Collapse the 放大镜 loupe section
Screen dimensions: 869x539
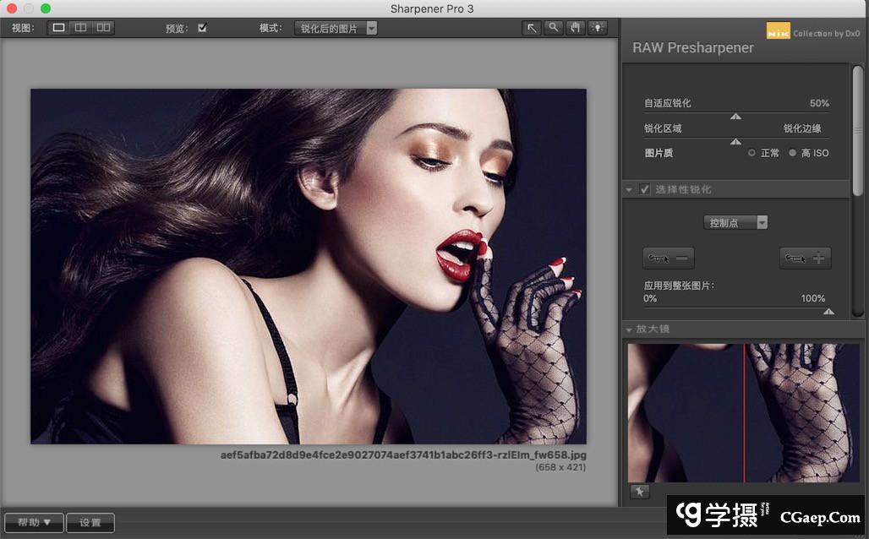coord(629,329)
